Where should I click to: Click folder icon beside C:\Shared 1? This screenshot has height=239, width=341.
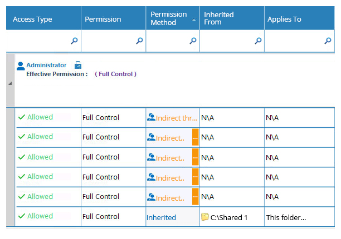(x=205, y=217)
